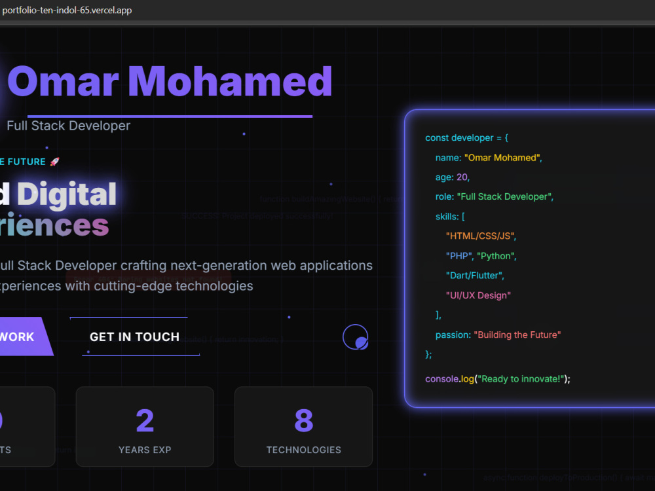Screen dimensions: 655x491
Task: Click the Digital headline word
Action: click(67, 194)
